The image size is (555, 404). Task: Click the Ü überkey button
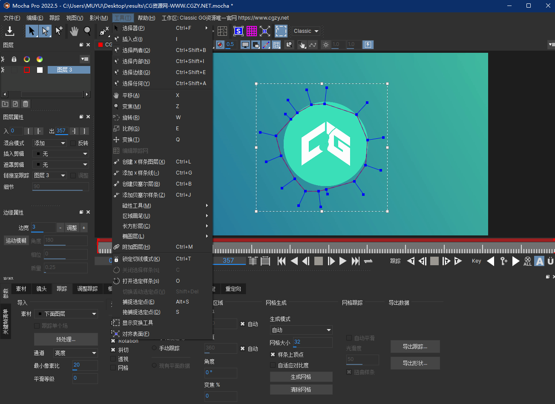(550, 261)
